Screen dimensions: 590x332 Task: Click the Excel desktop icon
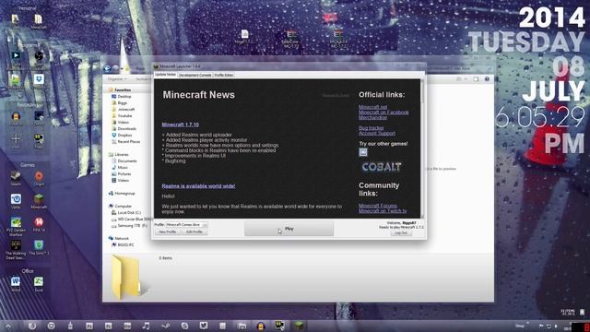coord(39,284)
